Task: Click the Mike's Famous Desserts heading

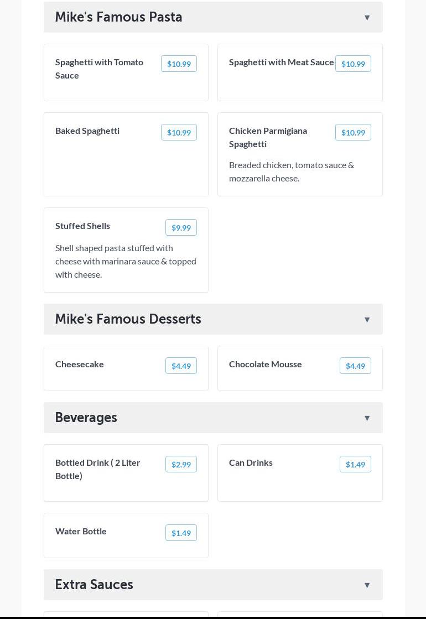Action: [x=128, y=319]
